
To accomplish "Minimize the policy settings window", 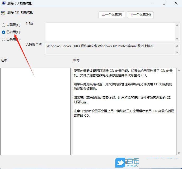I will point(152,3).
